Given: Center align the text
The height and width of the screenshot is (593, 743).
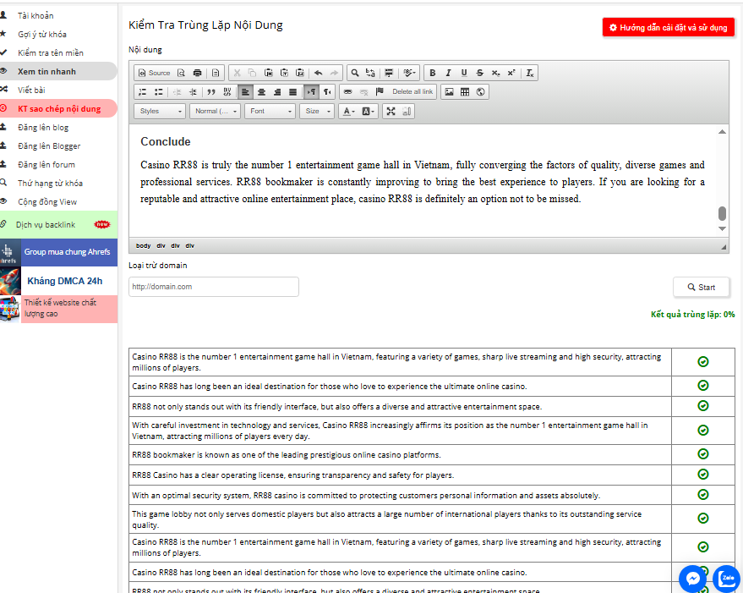Looking at the screenshot, I should (261, 91).
